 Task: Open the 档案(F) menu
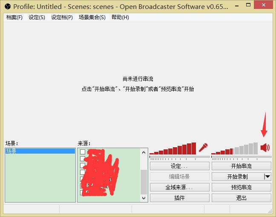(14, 17)
